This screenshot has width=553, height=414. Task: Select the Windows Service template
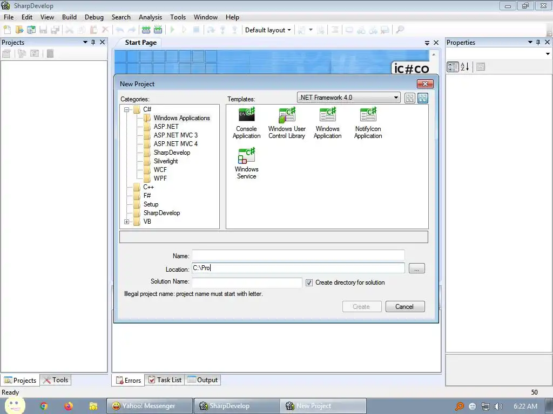click(246, 164)
